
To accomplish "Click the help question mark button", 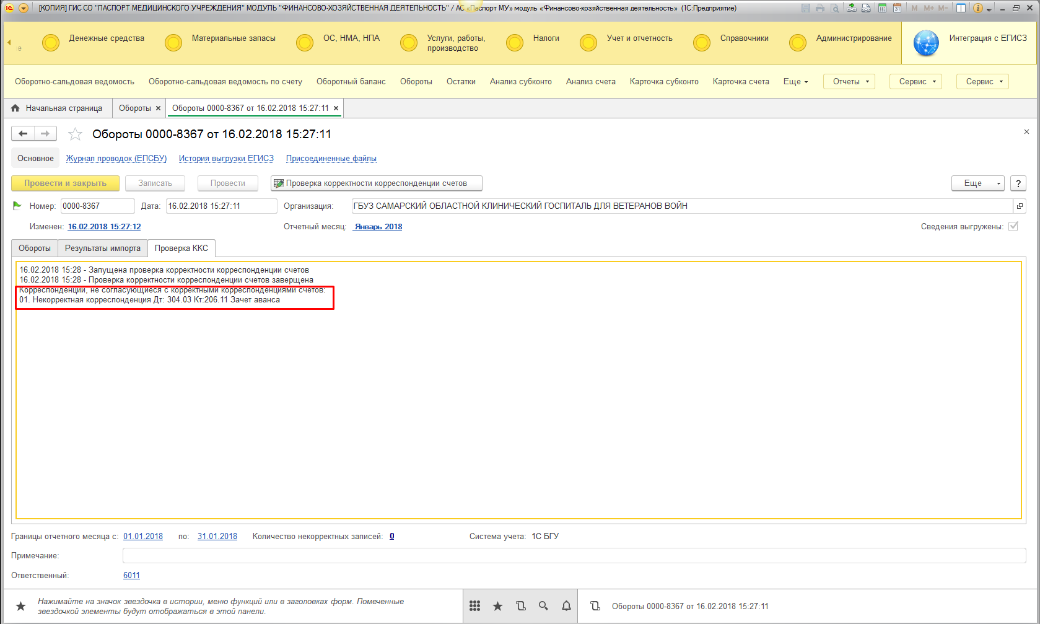I will pyautogui.click(x=1018, y=183).
